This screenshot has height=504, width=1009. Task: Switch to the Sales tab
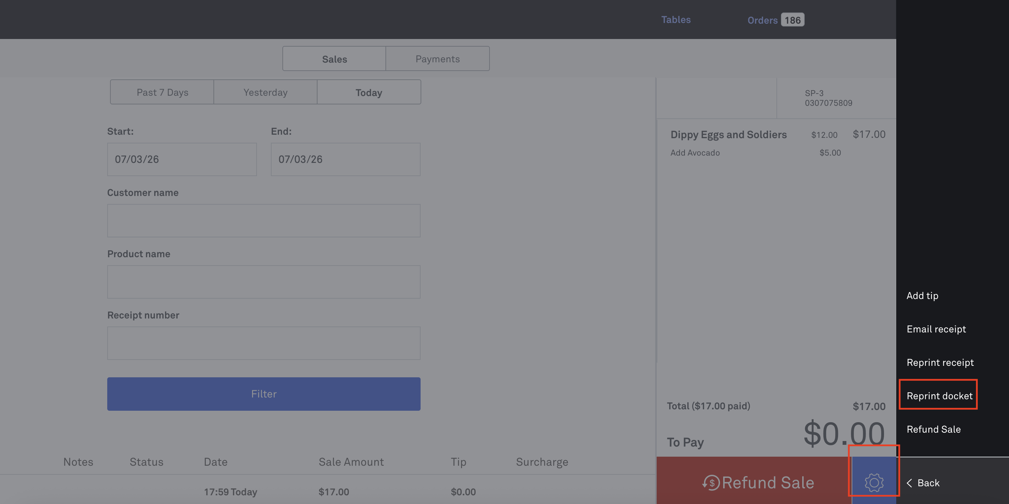coord(334,59)
